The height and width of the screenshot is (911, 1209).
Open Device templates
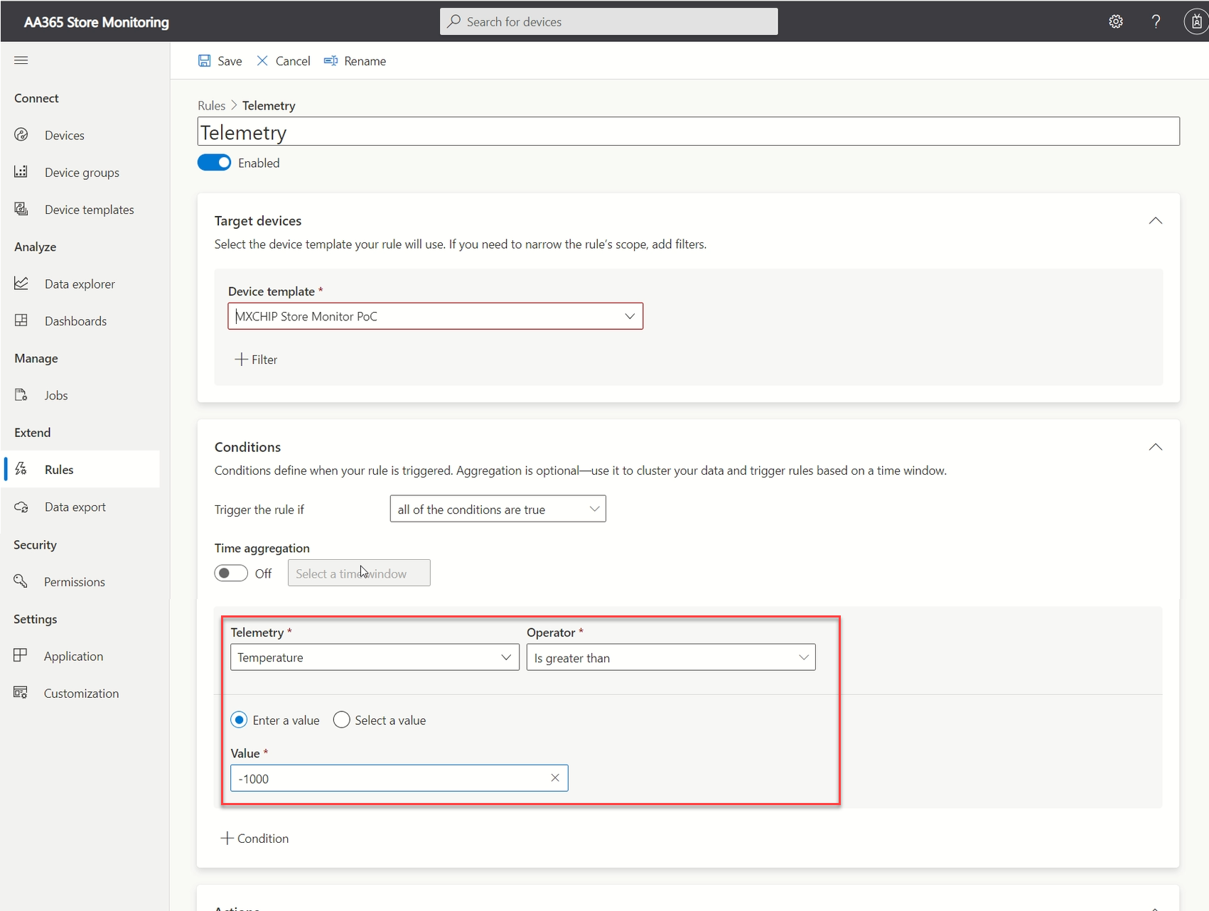[89, 209]
